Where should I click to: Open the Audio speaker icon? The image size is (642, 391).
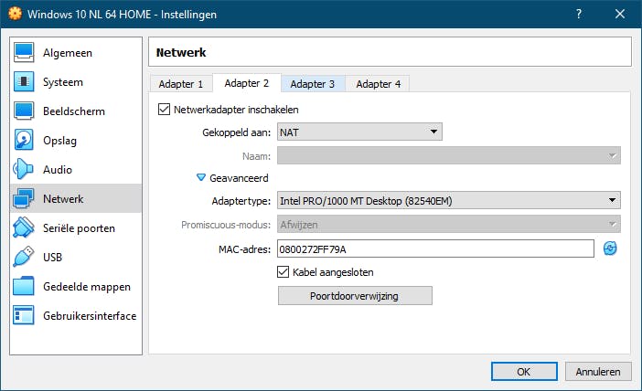tap(25, 170)
